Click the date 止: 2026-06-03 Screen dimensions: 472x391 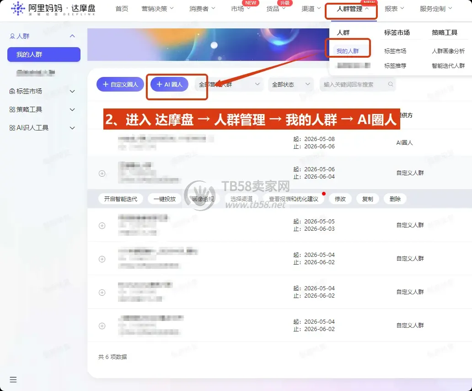coord(314,228)
